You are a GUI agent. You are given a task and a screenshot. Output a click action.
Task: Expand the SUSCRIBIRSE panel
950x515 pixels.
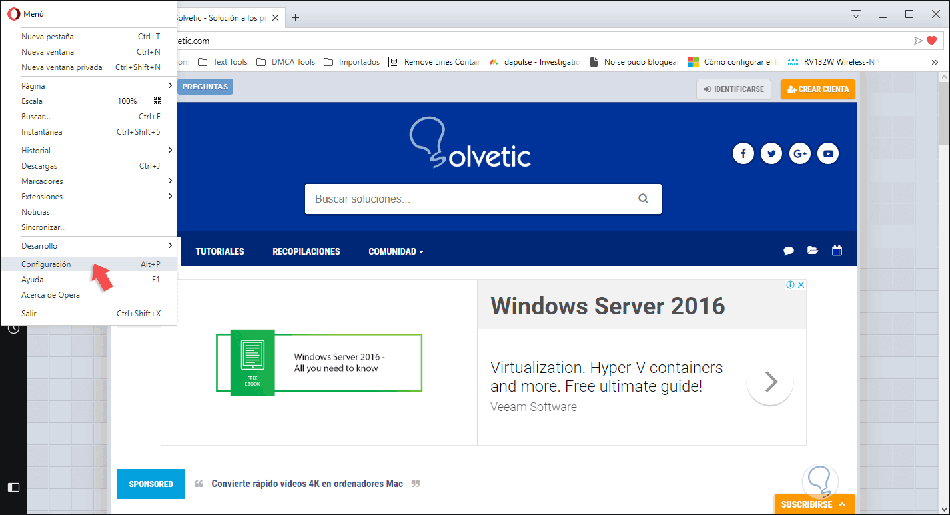(x=815, y=504)
